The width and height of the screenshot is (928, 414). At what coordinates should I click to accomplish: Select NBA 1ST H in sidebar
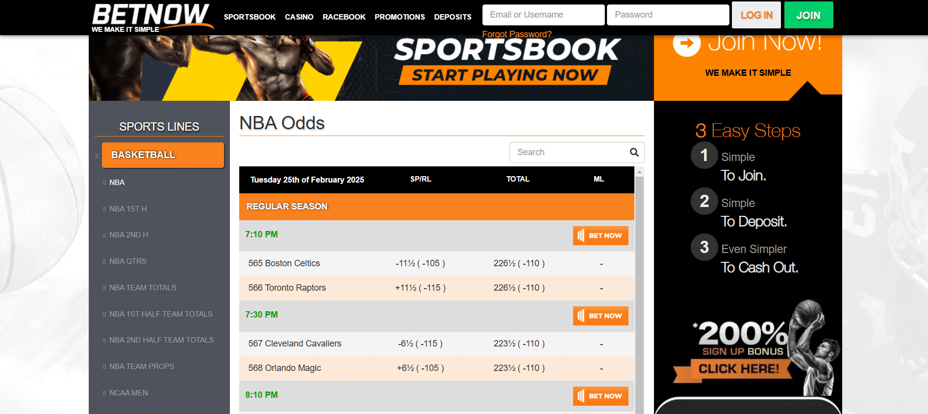point(128,208)
